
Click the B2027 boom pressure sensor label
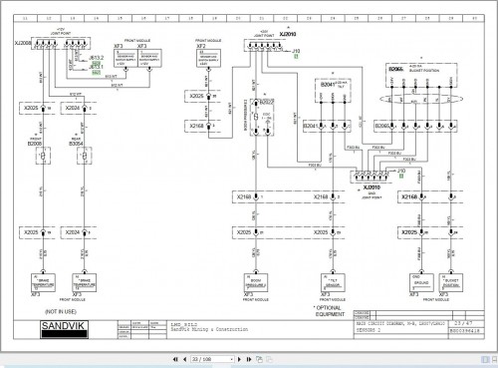(x=267, y=102)
